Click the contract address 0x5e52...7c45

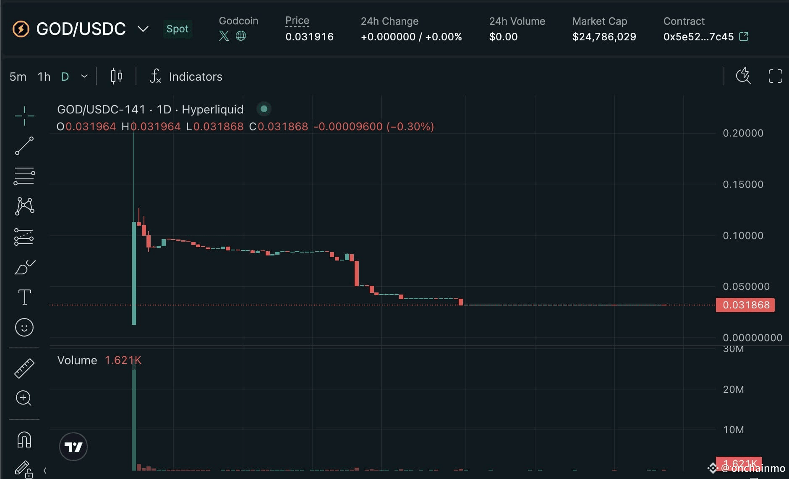tap(698, 37)
